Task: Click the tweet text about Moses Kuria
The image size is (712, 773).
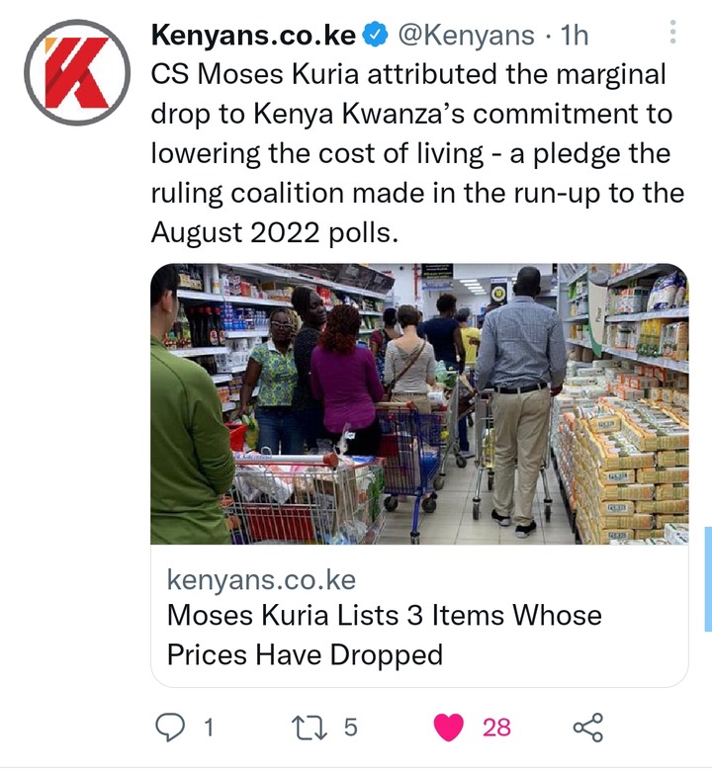Action: click(417, 153)
